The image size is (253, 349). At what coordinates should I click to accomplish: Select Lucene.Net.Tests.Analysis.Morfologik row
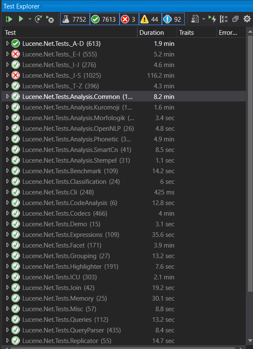(x=124, y=118)
